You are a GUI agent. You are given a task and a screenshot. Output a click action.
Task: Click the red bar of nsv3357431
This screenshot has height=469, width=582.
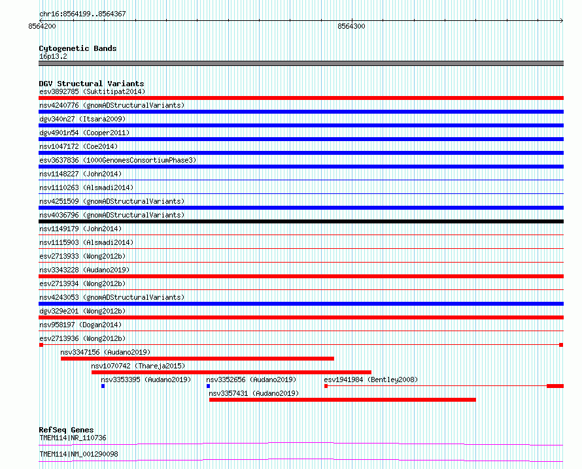343,400
